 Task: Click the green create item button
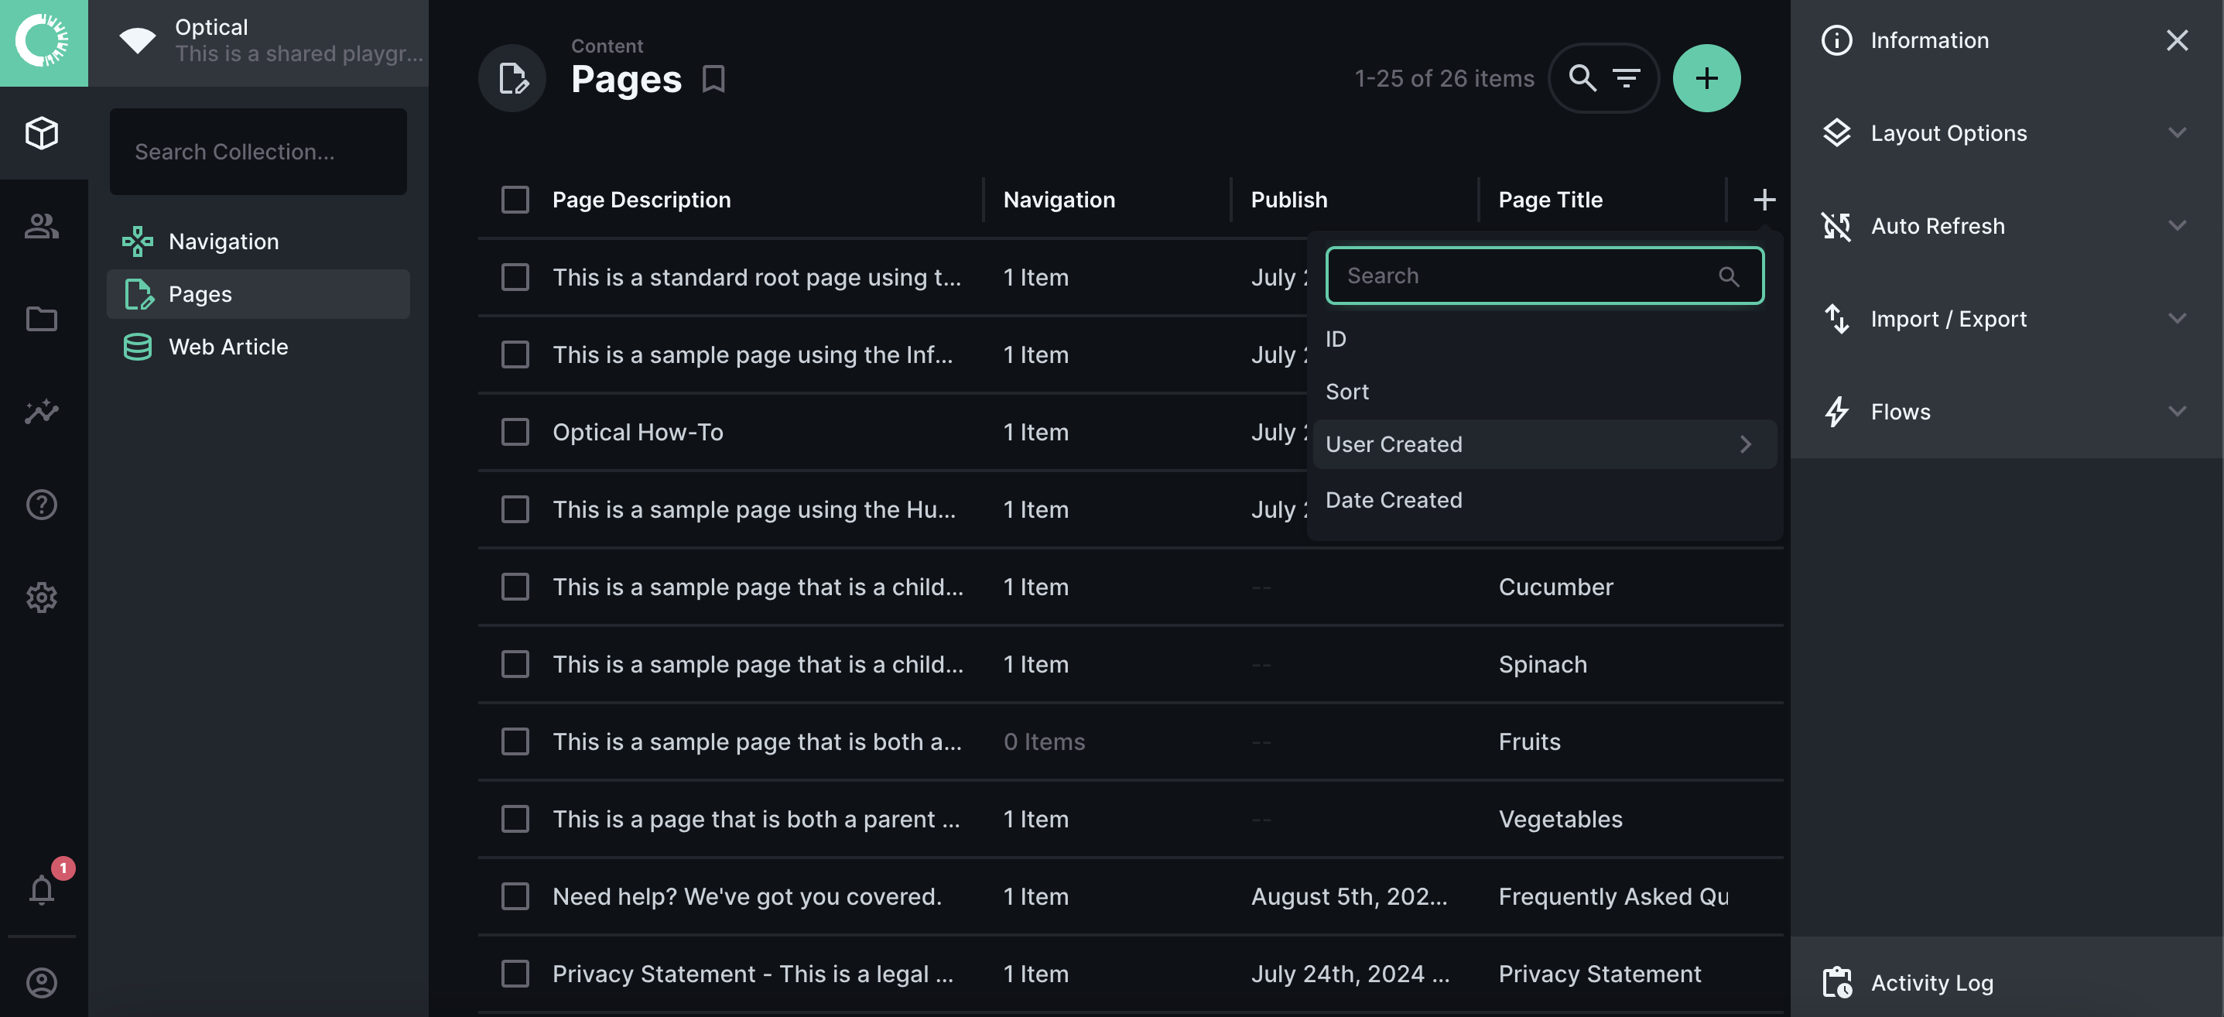(1706, 77)
